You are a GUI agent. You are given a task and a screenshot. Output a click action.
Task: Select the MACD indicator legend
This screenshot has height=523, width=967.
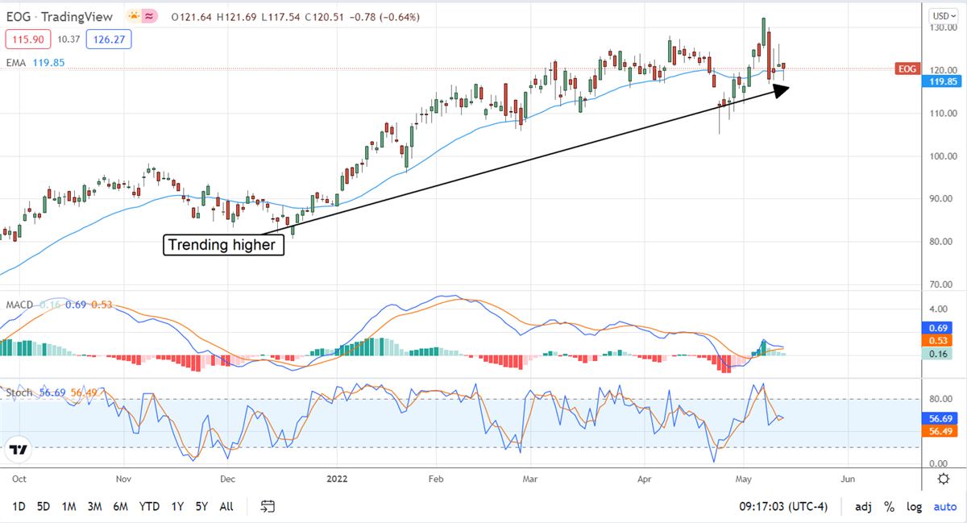pos(19,304)
